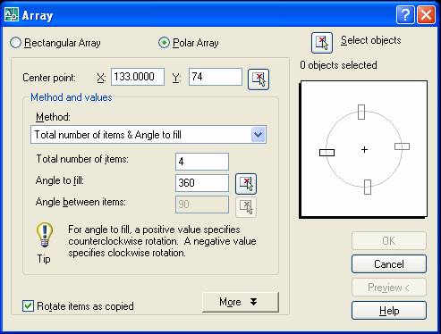This screenshot has width=441, height=334.
Task: Click the Help button
Action: click(x=389, y=311)
